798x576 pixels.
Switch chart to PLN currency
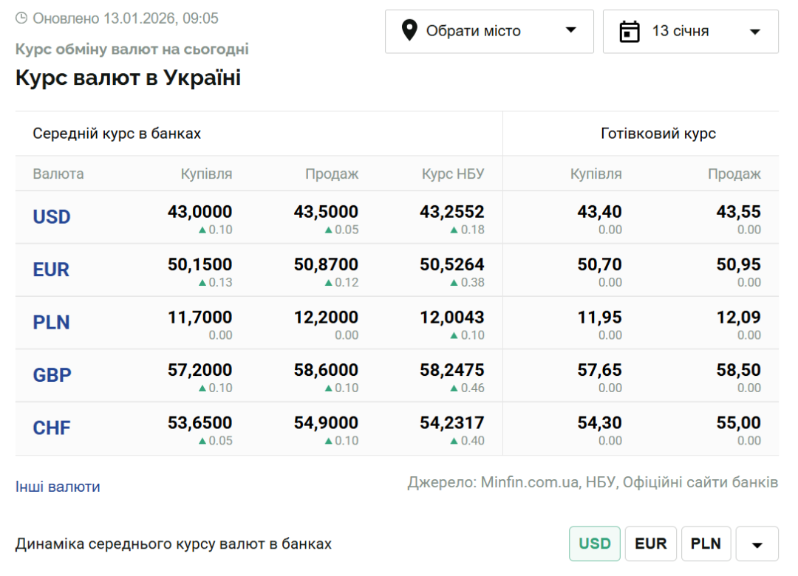(x=706, y=544)
